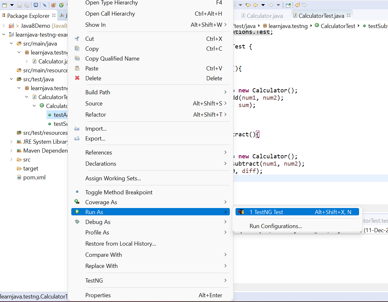Screen dimensions: 388x302
Task: Open the New wizard dropdown arrow
Action: (x=12, y=5)
